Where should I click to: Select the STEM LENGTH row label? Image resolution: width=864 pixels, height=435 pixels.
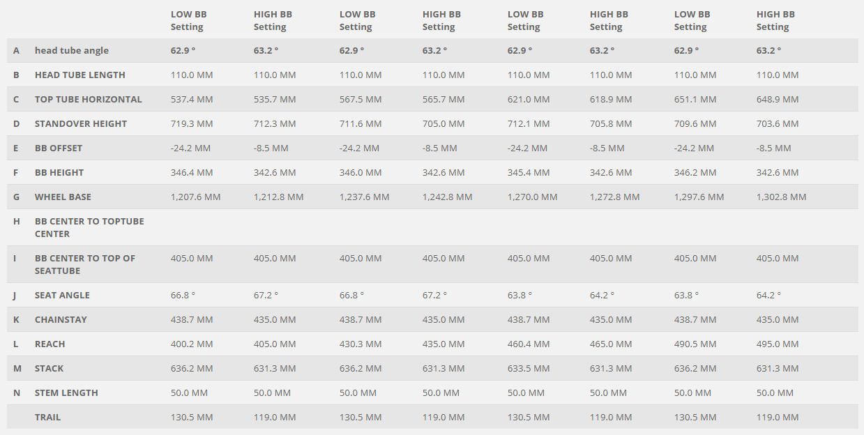coord(66,393)
